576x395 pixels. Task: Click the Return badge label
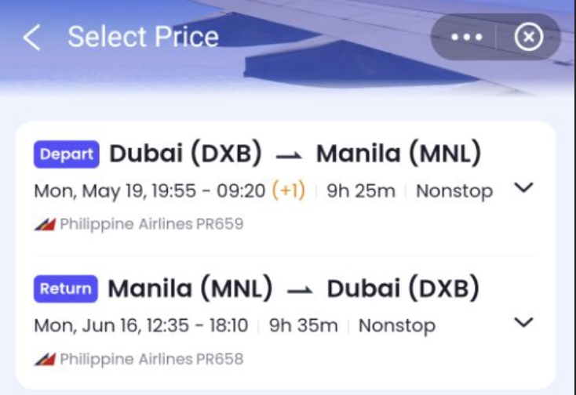(66, 288)
